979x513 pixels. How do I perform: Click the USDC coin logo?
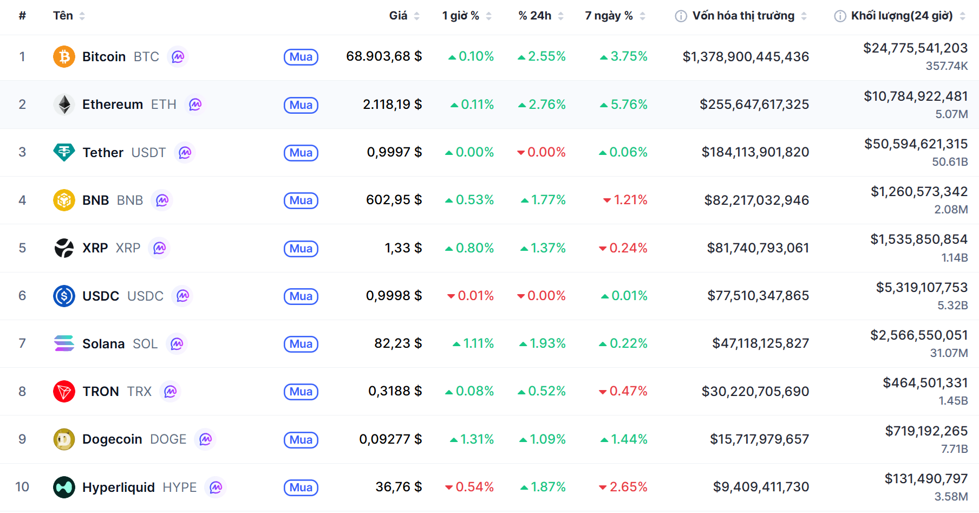tap(64, 296)
